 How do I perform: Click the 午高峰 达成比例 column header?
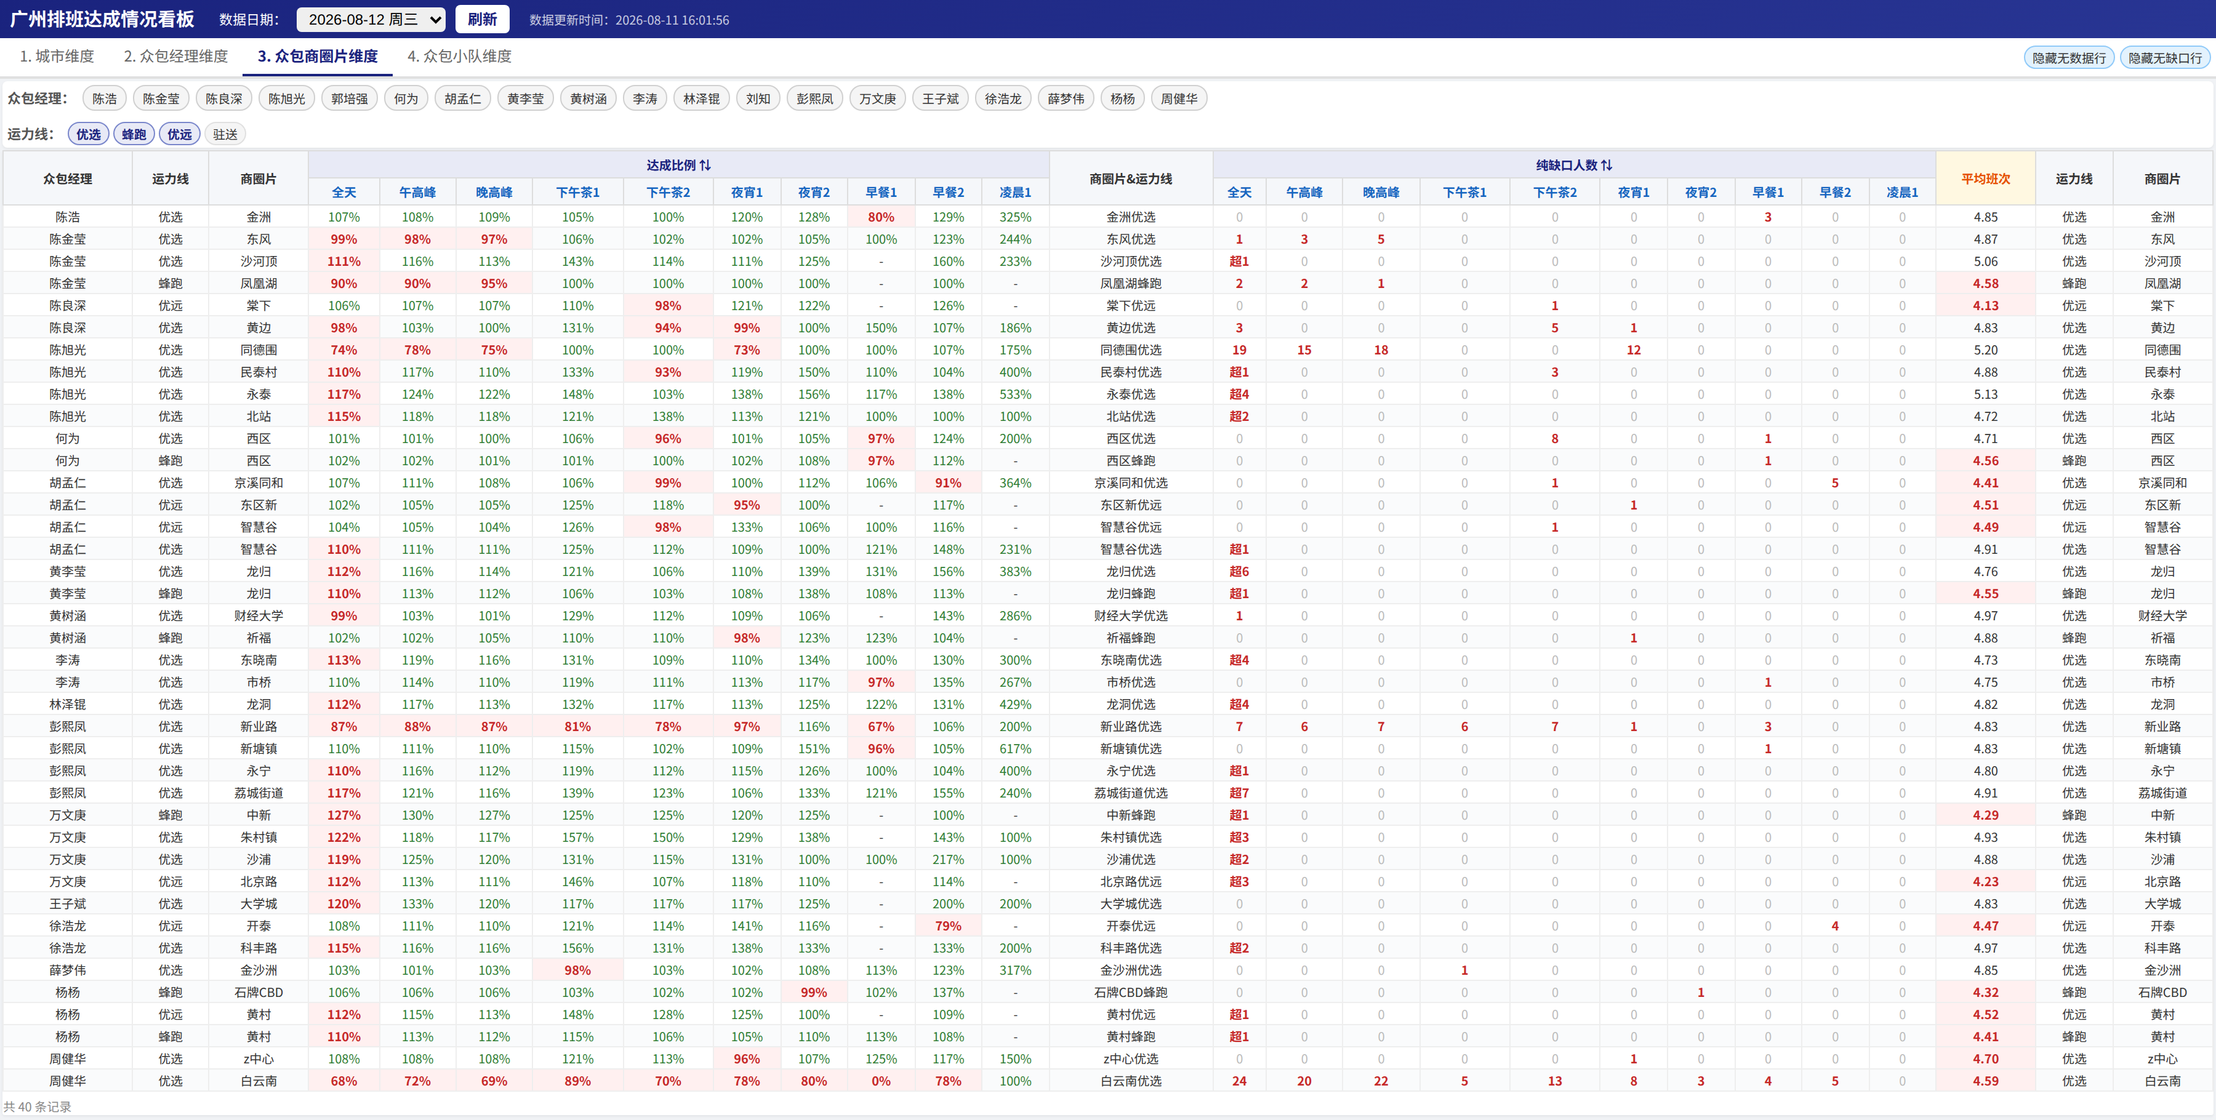(417, 193)
